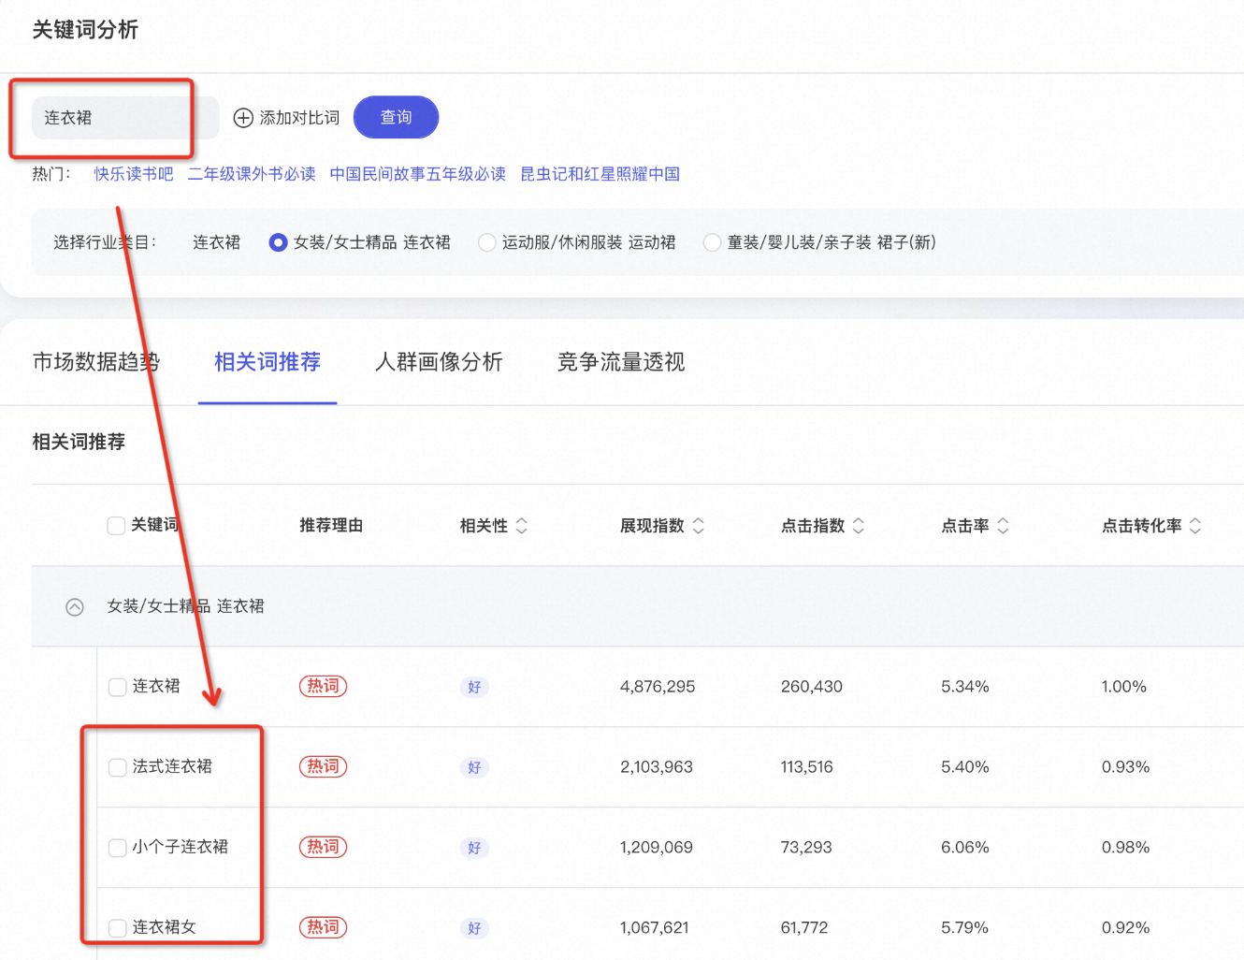Open the 人群画像分析 tab
Image resolution: width=1244 pixels, height=960 pixels.
(439, 362)
